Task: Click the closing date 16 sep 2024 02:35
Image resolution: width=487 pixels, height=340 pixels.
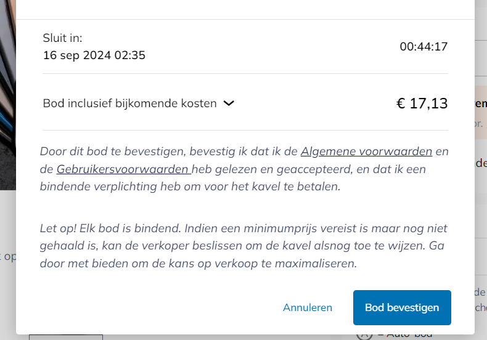Action: (94, 55)
